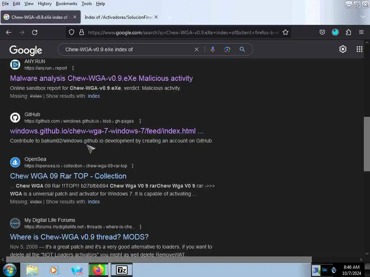
Task: Close the Chew-WGA Google search tab
Action: tap(74, 17)
